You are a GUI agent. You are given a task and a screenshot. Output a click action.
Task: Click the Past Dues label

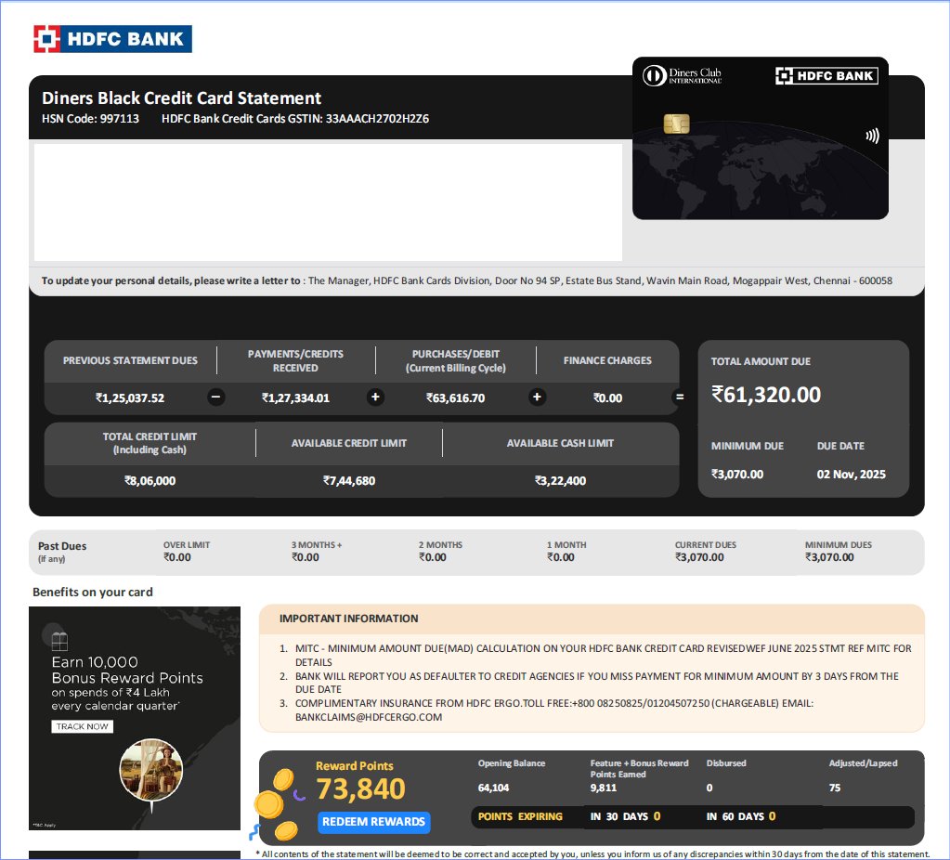62,546
